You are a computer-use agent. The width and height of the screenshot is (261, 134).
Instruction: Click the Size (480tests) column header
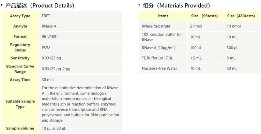(x=241, y=16)
